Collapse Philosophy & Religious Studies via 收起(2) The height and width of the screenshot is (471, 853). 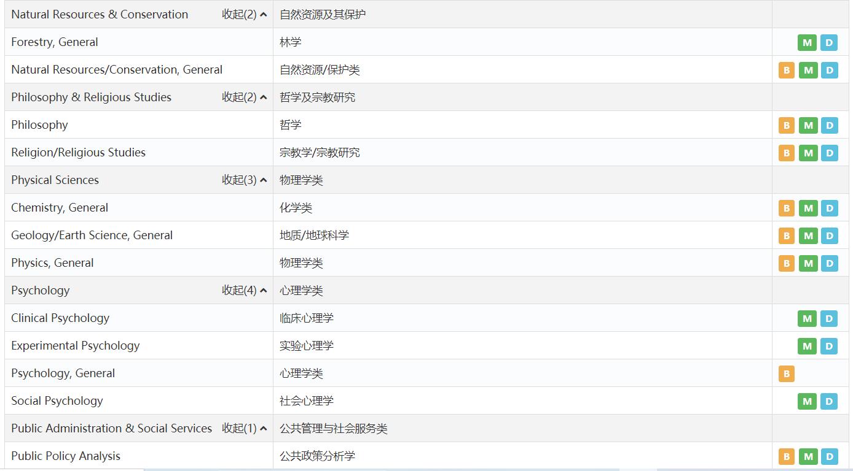(244, 97)
